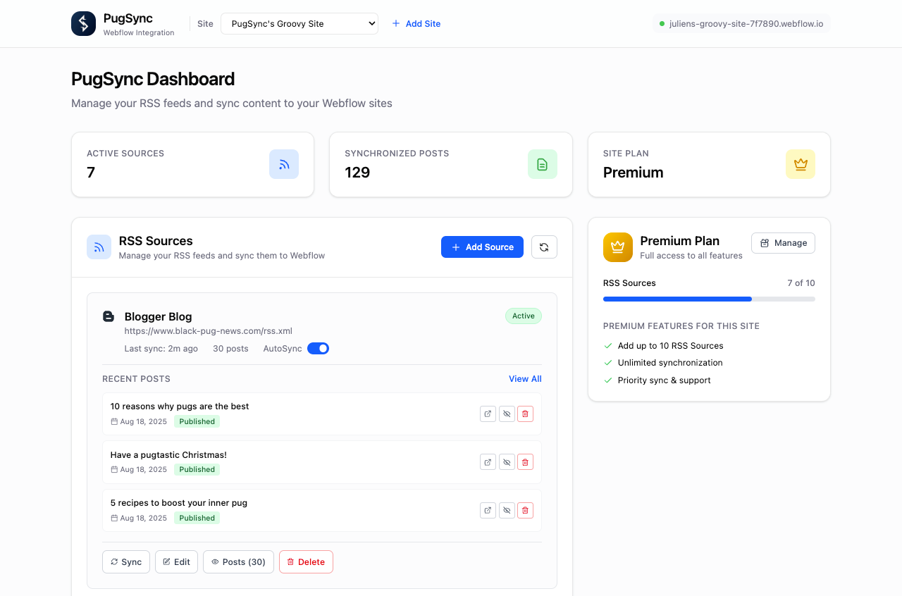The width and height of the screenshot is (902, 596).
Task: Click the RSS Sources header feed icon
Action: point(99,247)
